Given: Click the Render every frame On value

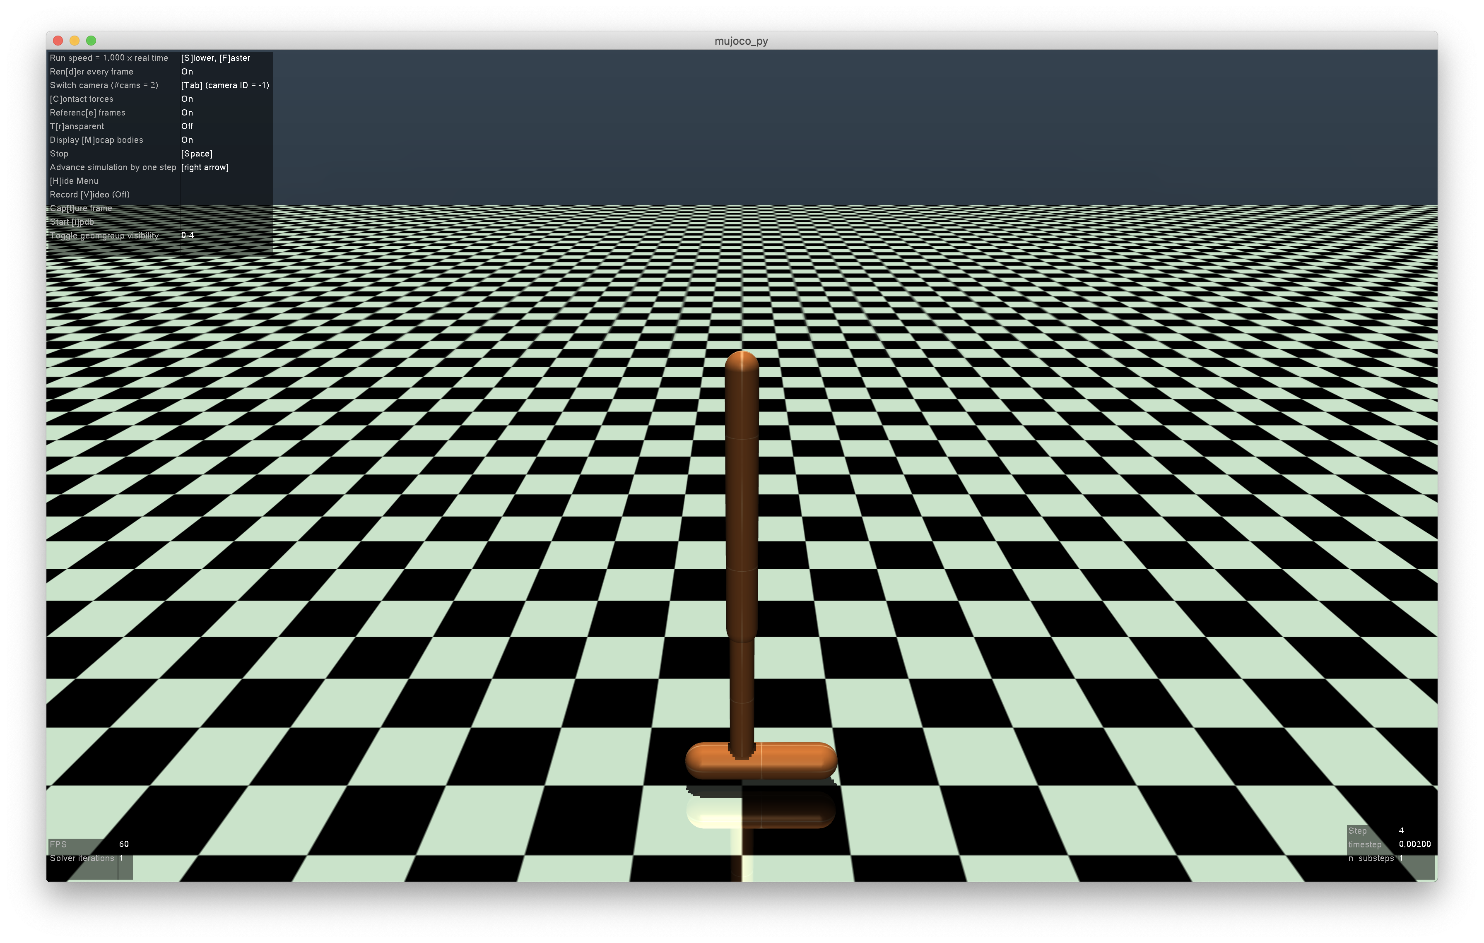Looking at the screenshot, I should click(187, 72).
